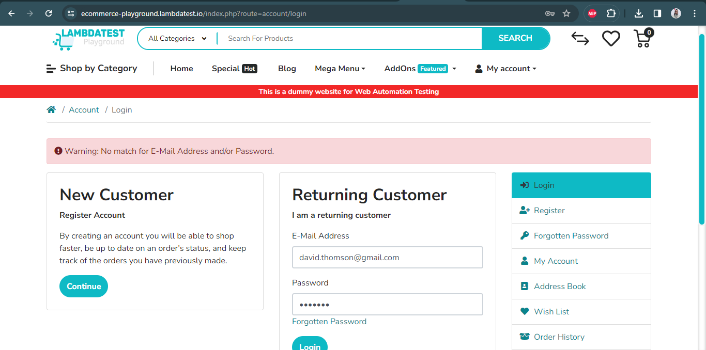The height and width of the screenshot is (350, 706).
Task: Select My Account in right sidebar
Action: click(581, 261)
